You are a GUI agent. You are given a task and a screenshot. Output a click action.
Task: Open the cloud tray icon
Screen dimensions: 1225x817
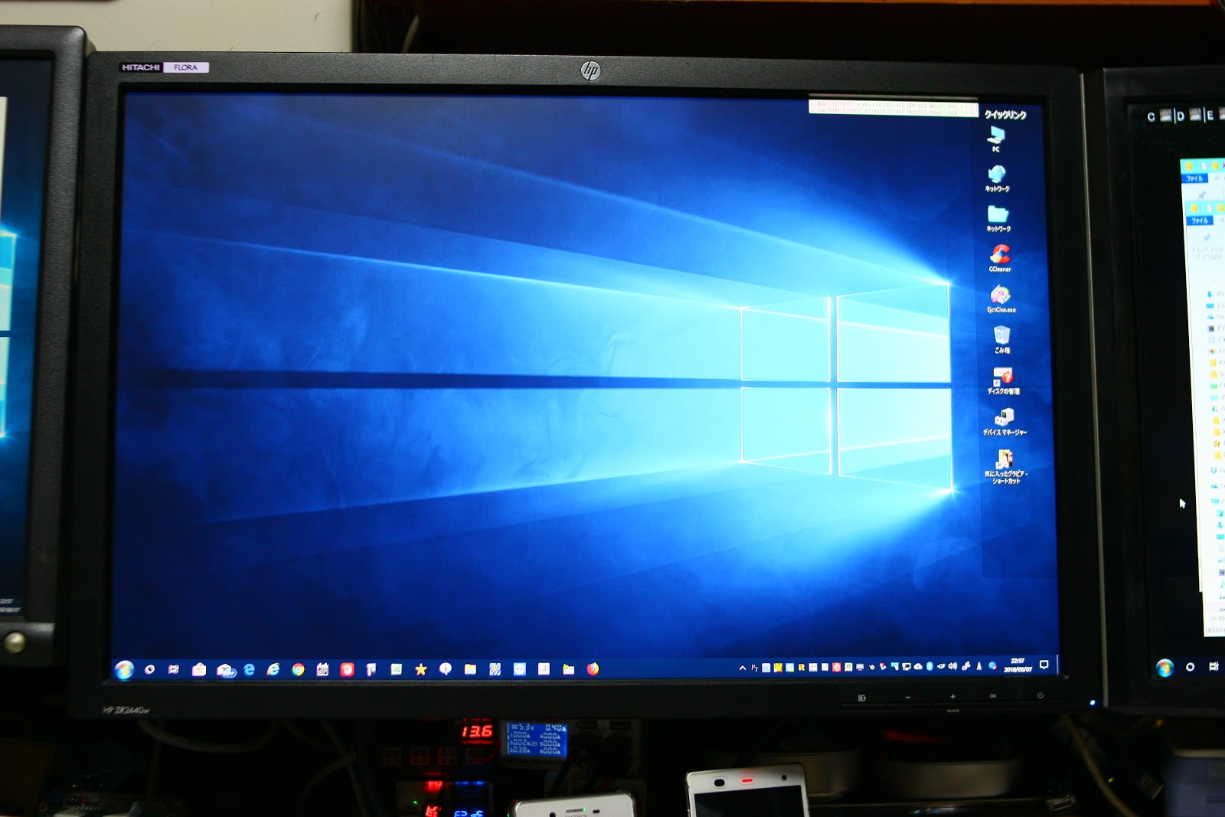tap(918, 666)
